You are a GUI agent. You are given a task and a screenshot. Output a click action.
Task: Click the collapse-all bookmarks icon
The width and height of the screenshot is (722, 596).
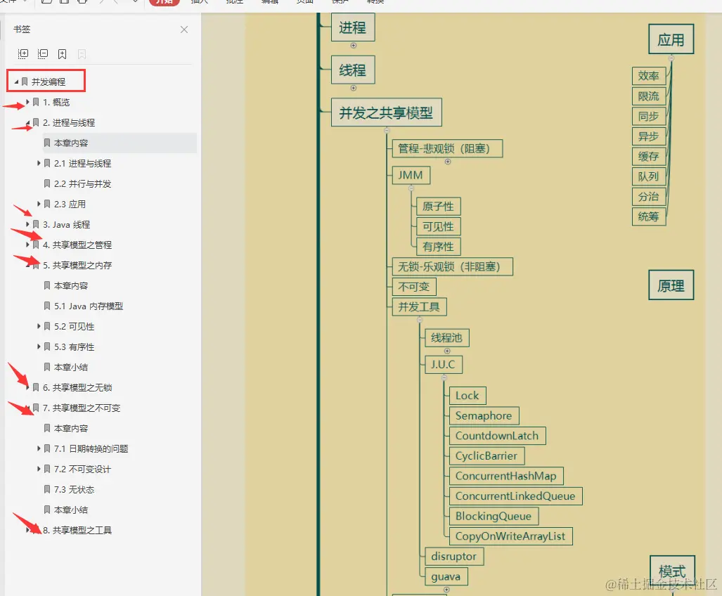click(42, 53)
